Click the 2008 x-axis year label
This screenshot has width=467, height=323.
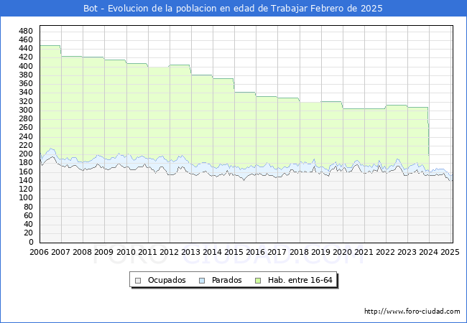click(82, 252)
